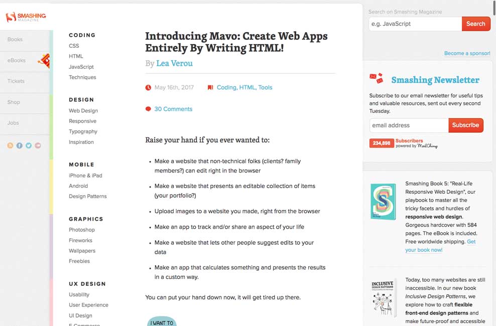Click the red bookmark tag icon

click(x=210, y=87)
